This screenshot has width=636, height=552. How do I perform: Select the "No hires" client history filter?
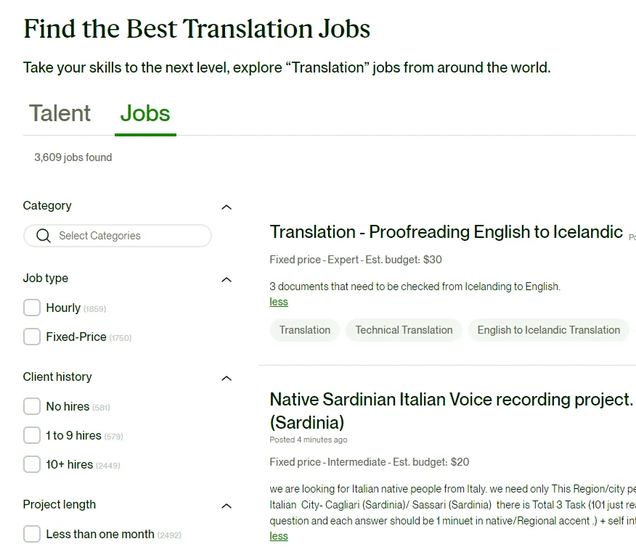pyautogui.click(x=32, y=406)
